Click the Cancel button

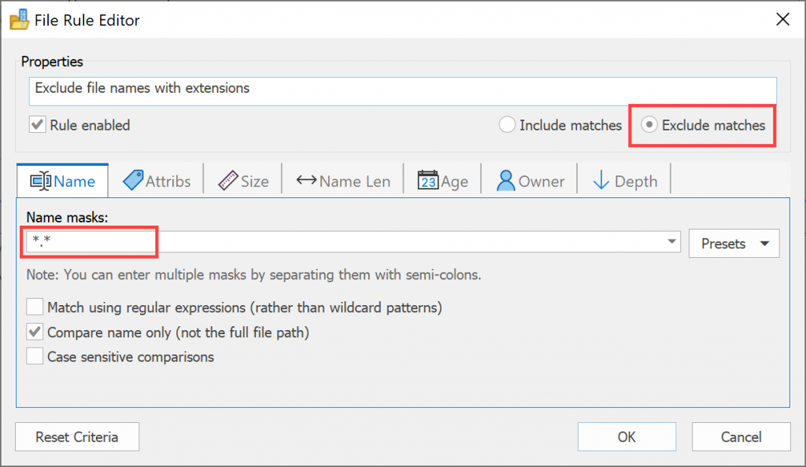[741, 436]
